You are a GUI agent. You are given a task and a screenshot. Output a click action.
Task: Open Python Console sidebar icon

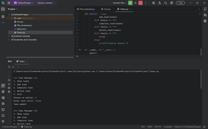(x=3, y=92)
